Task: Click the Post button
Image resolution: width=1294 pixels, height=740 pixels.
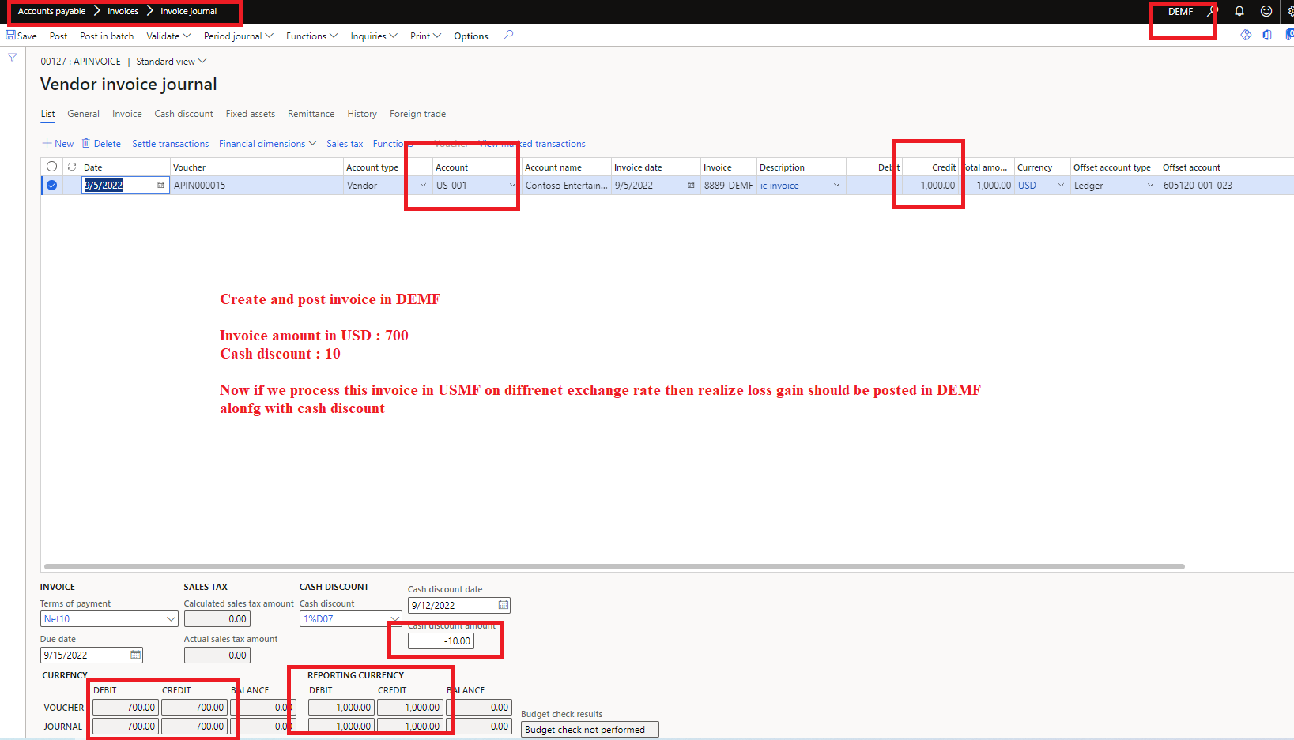Action: tap(58, 36)
